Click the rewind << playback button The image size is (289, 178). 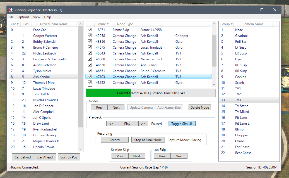point(111,124)
